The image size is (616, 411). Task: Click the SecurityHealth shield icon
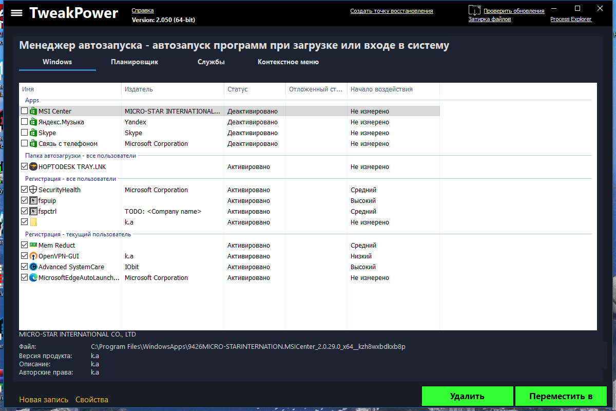point(33,190)
